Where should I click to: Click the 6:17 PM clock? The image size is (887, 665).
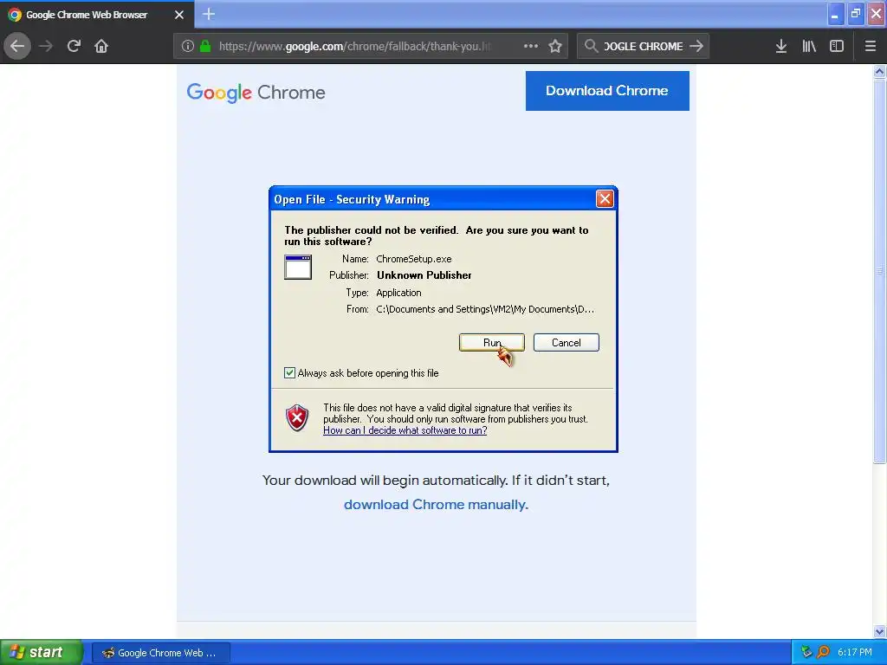tap(855, 652)
